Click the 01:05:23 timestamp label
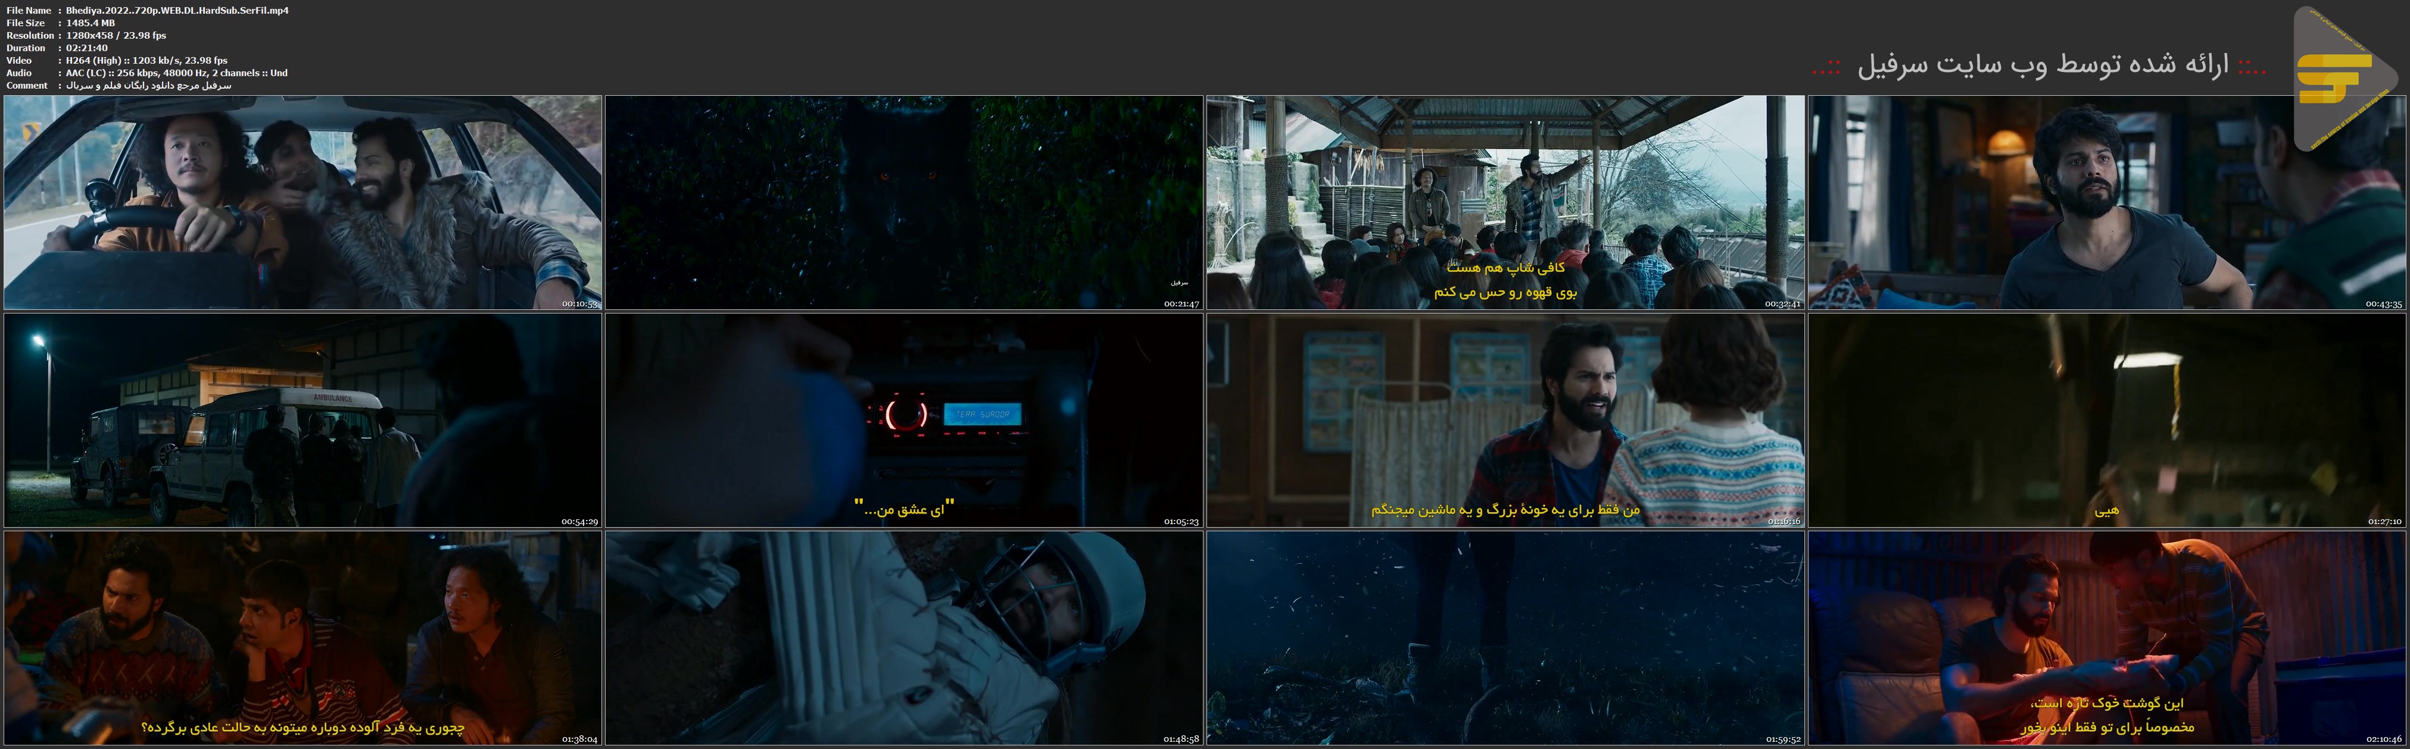Viewport: 2410px width, 749px height. point(1181,522)
